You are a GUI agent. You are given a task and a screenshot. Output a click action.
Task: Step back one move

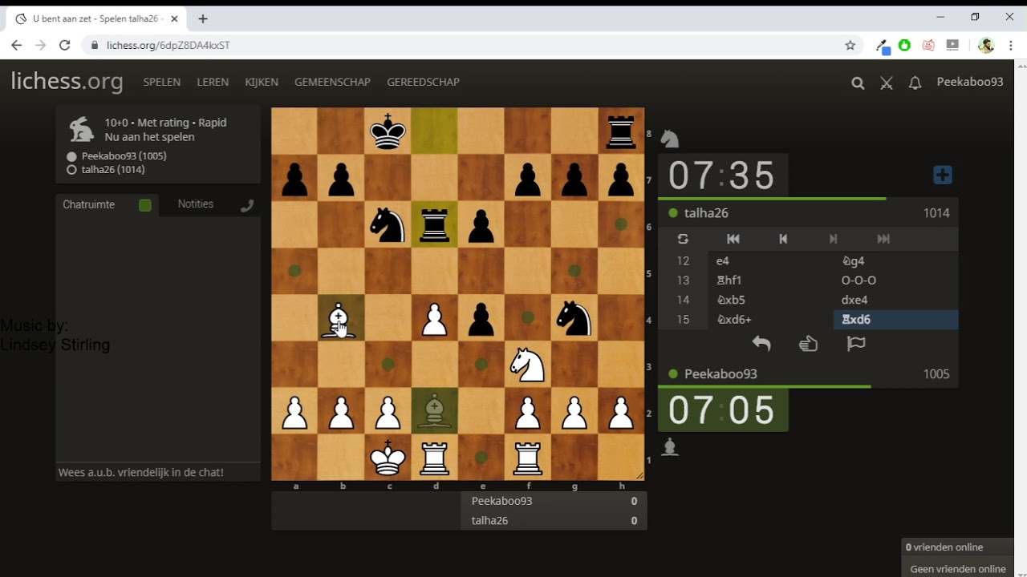tap(783, 239)
